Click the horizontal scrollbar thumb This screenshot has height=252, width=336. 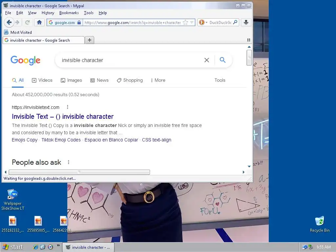[79, 172]
